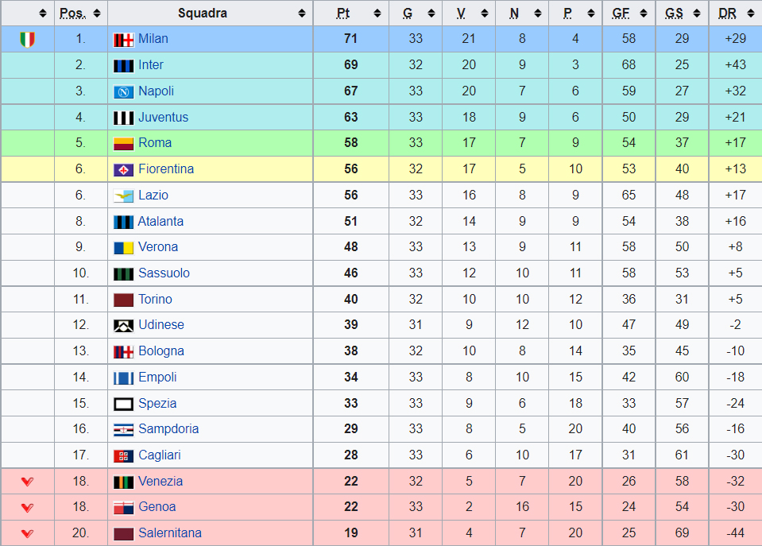Click the Roma flag icon
762x546 pixels.
pyautogui.click(x=123, y=144)
